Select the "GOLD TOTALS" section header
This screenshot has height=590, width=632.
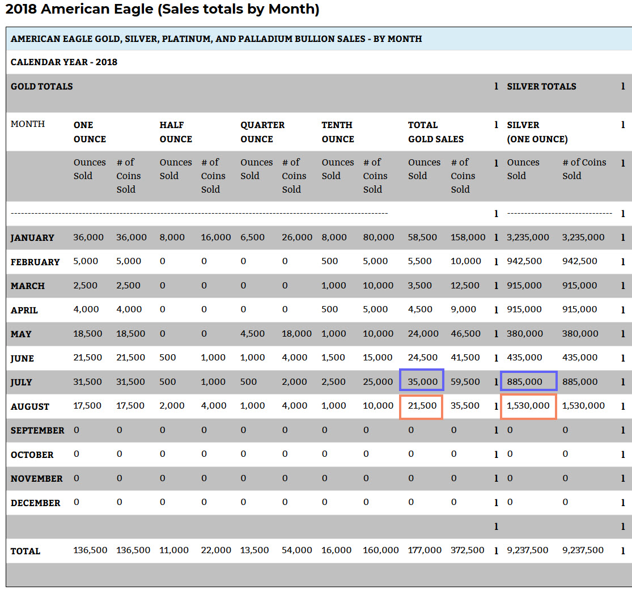pos(42,86)
